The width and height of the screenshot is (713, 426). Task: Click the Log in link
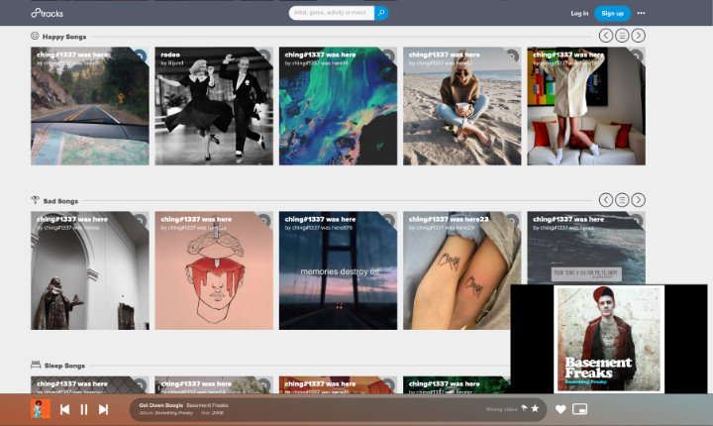pos(579,13)
